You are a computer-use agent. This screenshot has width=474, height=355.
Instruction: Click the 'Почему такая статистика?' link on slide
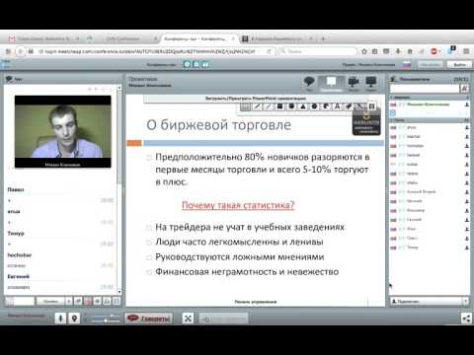[238, 205]
